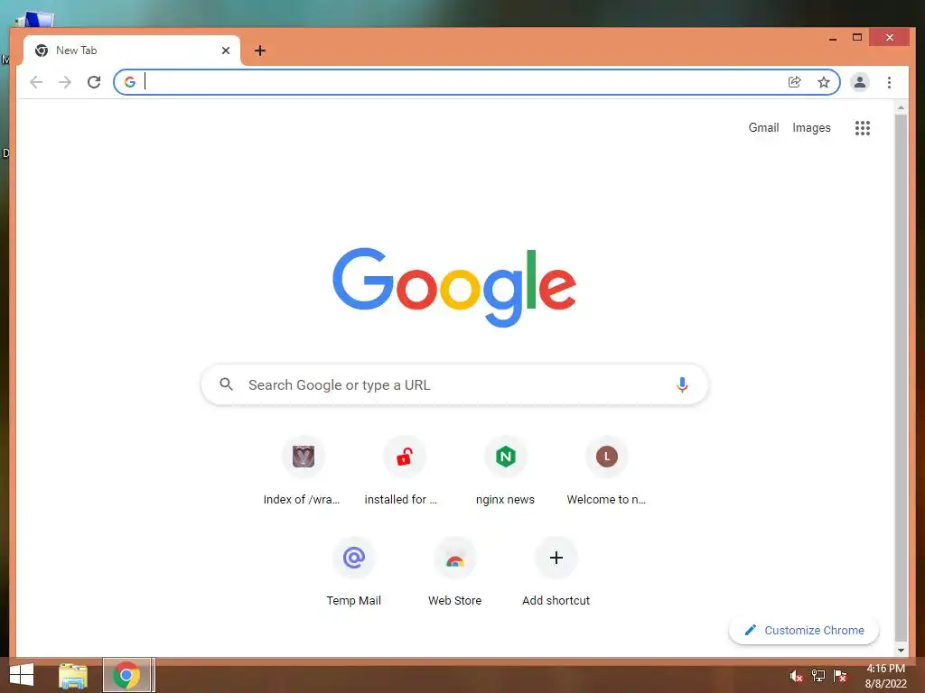This screenshot has width=925, height=693.
Task: Minimize the Chrome window
Action: 832,38
